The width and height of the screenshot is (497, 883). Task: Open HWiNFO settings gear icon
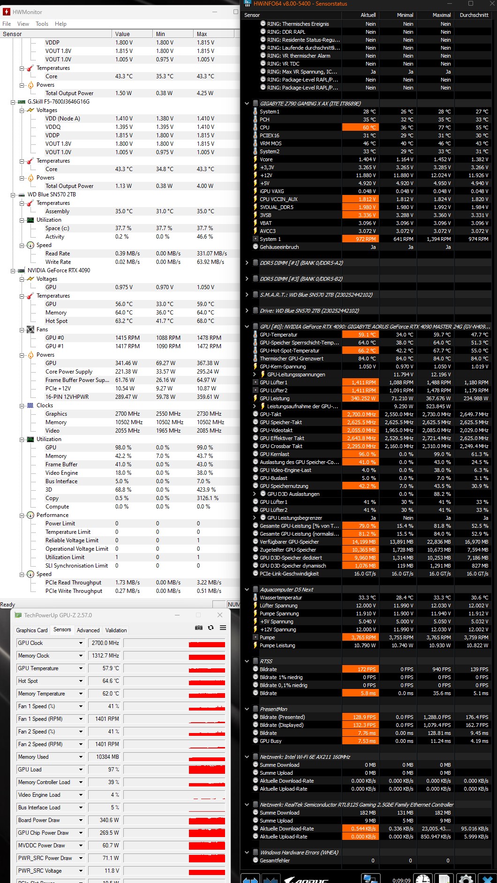pyautogui.click(x=466, y=879)
